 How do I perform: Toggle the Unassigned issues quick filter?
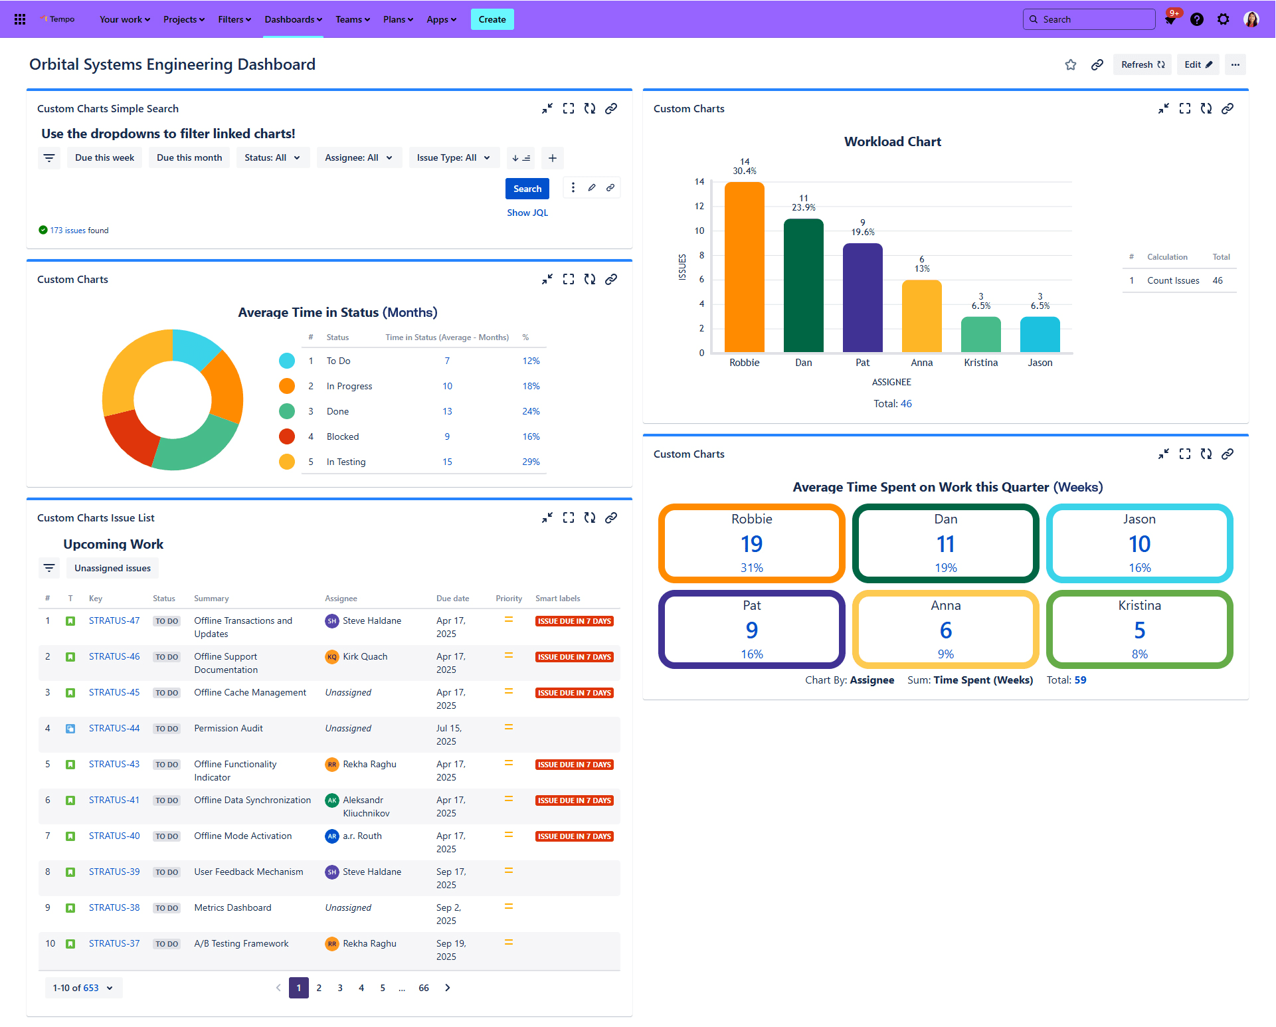pos(112,568)
